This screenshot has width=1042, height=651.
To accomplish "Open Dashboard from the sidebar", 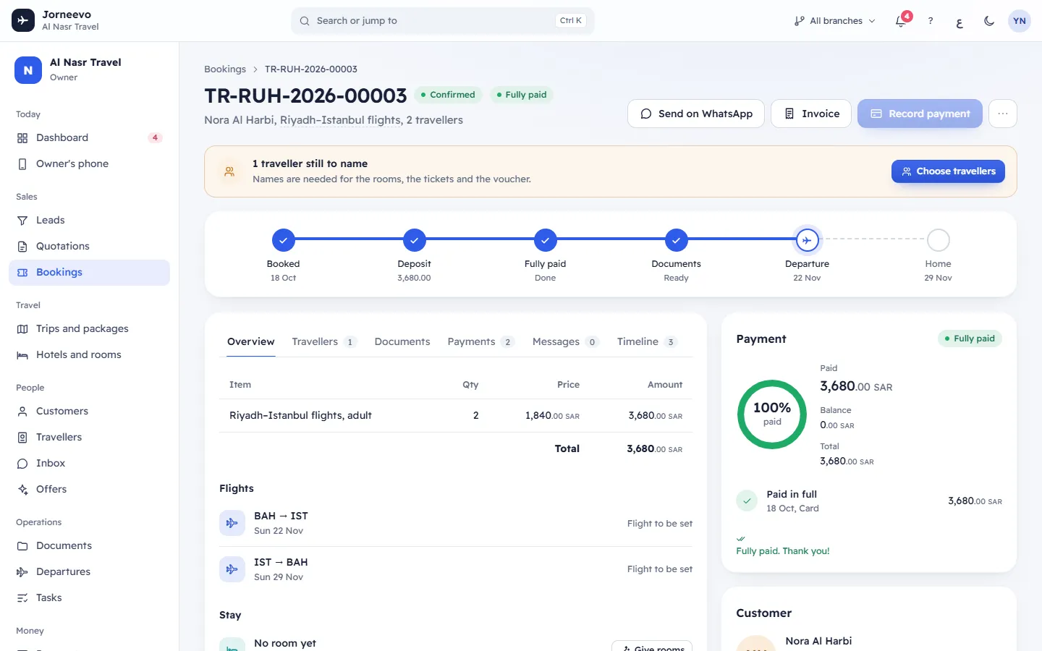I will 89,137.
